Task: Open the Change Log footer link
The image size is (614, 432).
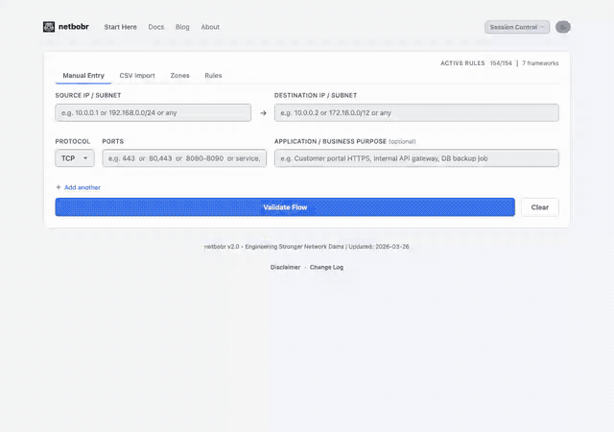Action: tap(326, 267)
